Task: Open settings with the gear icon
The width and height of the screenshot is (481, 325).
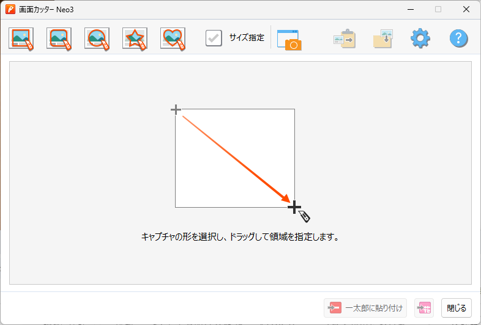Action: pyautogui.click(x=420, y=38)
